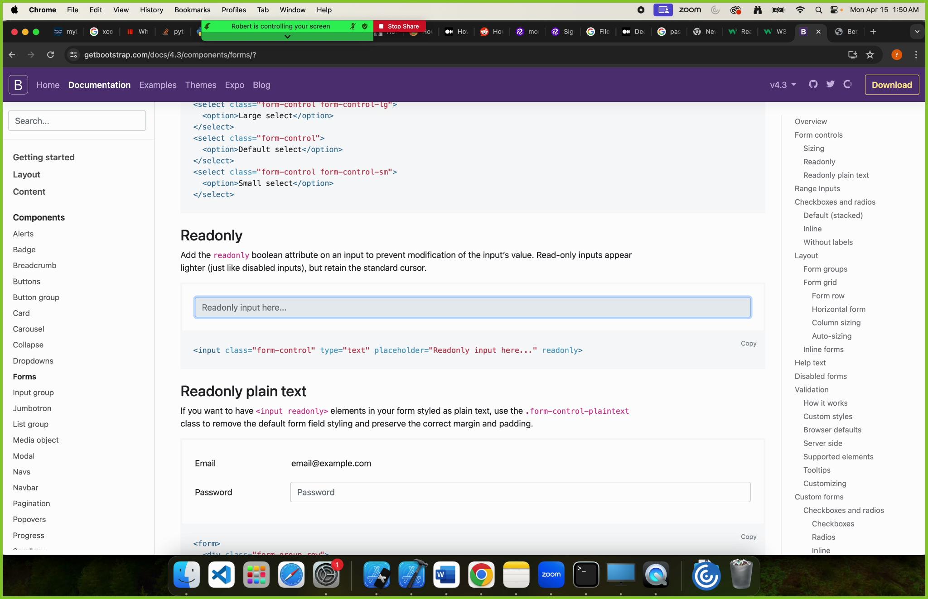Expand the Validation section in sidebar
Image resolution: width=928 pixels, height=599 pixels.
click(812, 389)
